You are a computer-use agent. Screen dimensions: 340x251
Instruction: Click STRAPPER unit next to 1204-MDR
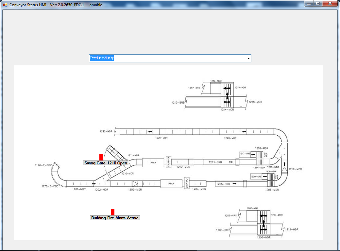(x=187, y=183)
